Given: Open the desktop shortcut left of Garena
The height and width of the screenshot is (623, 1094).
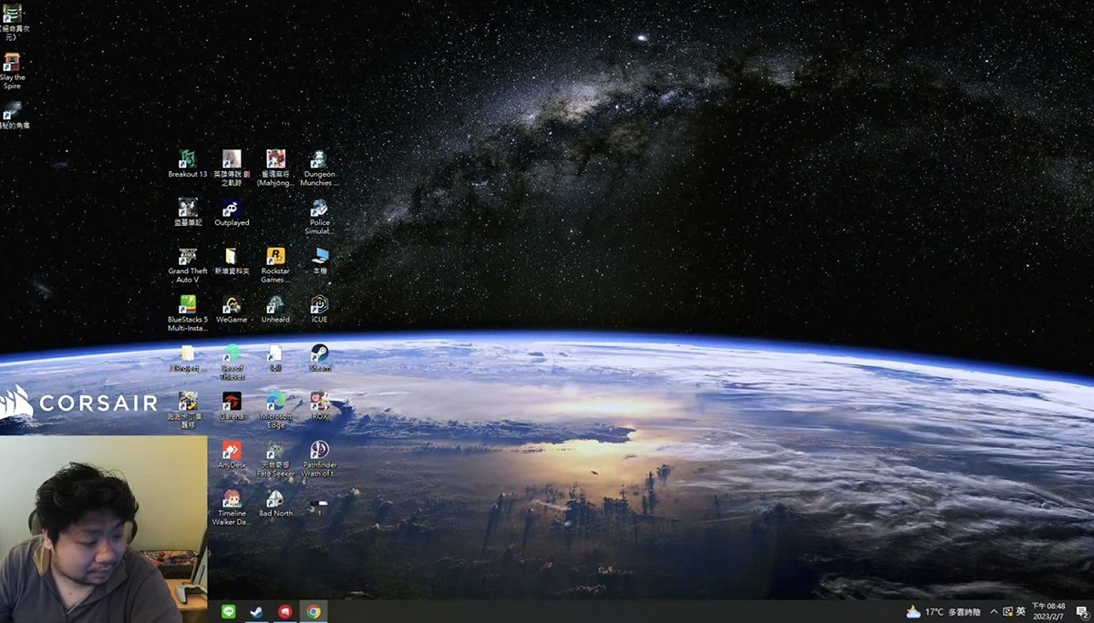Looking at the screenshot, I should point(187,411).
